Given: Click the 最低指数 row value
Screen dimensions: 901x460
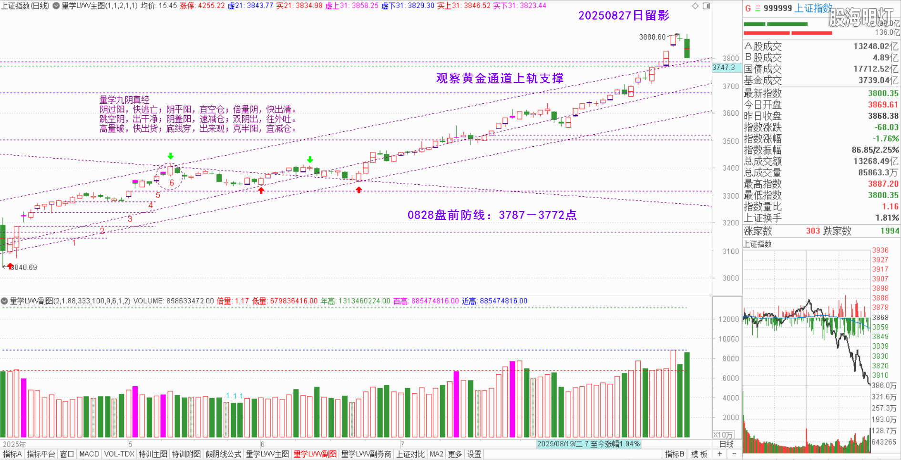Looking at the screenshot, I should [883, 195].
